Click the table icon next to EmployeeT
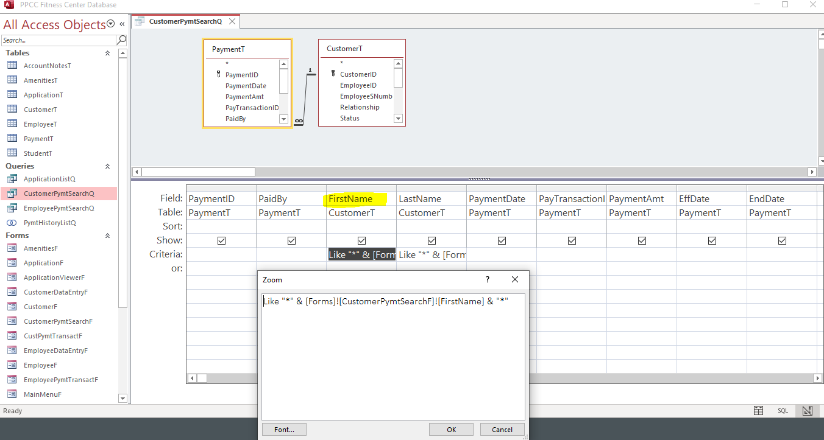Image resolution: width=824 pixels, height=440 pixels. [x=13, y=124]
